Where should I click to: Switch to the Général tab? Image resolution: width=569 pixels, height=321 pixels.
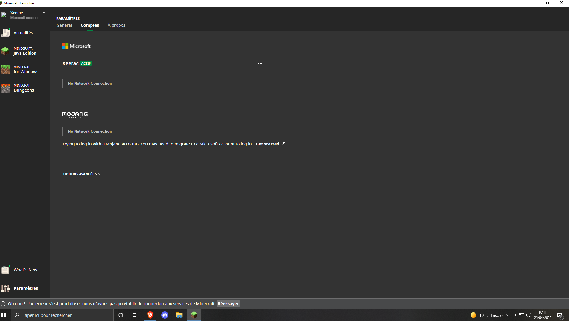64,25
